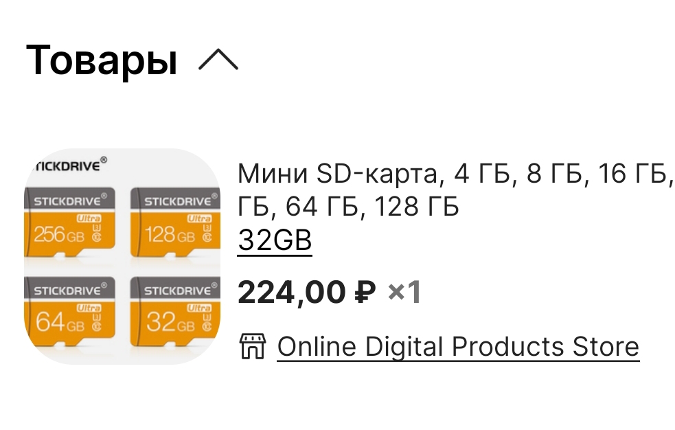Image resolution: width=675 pixels, height=430 pixels.
Task: Click the 128GB card in the product image
Action: click(x=175, y=222)
